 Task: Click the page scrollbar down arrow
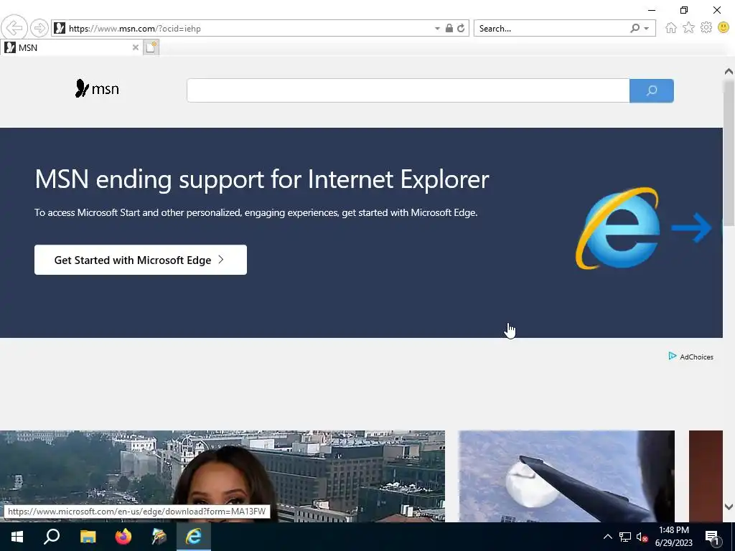coord(729,507)
